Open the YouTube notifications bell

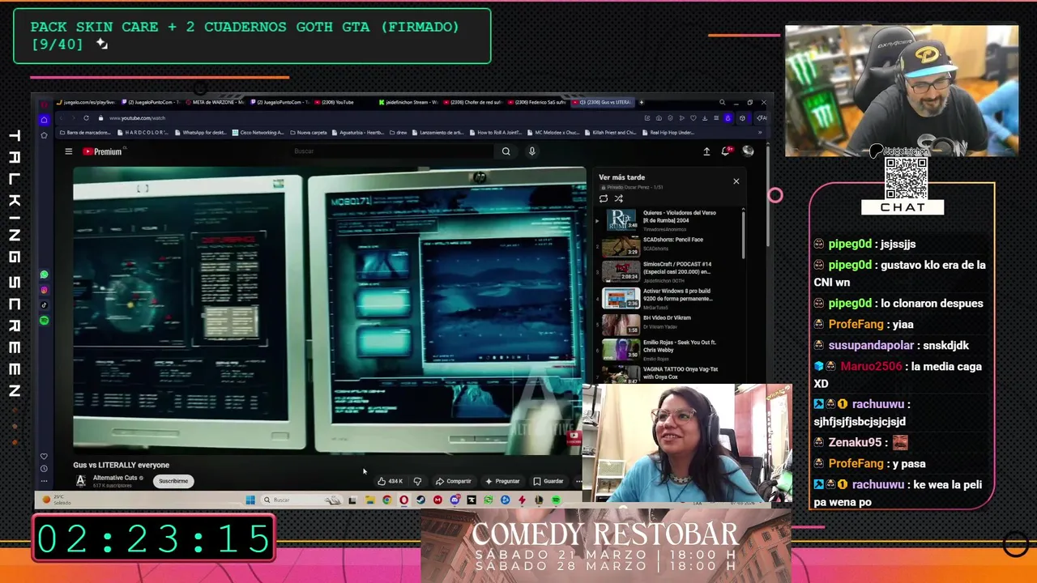(x=727, y=151)
